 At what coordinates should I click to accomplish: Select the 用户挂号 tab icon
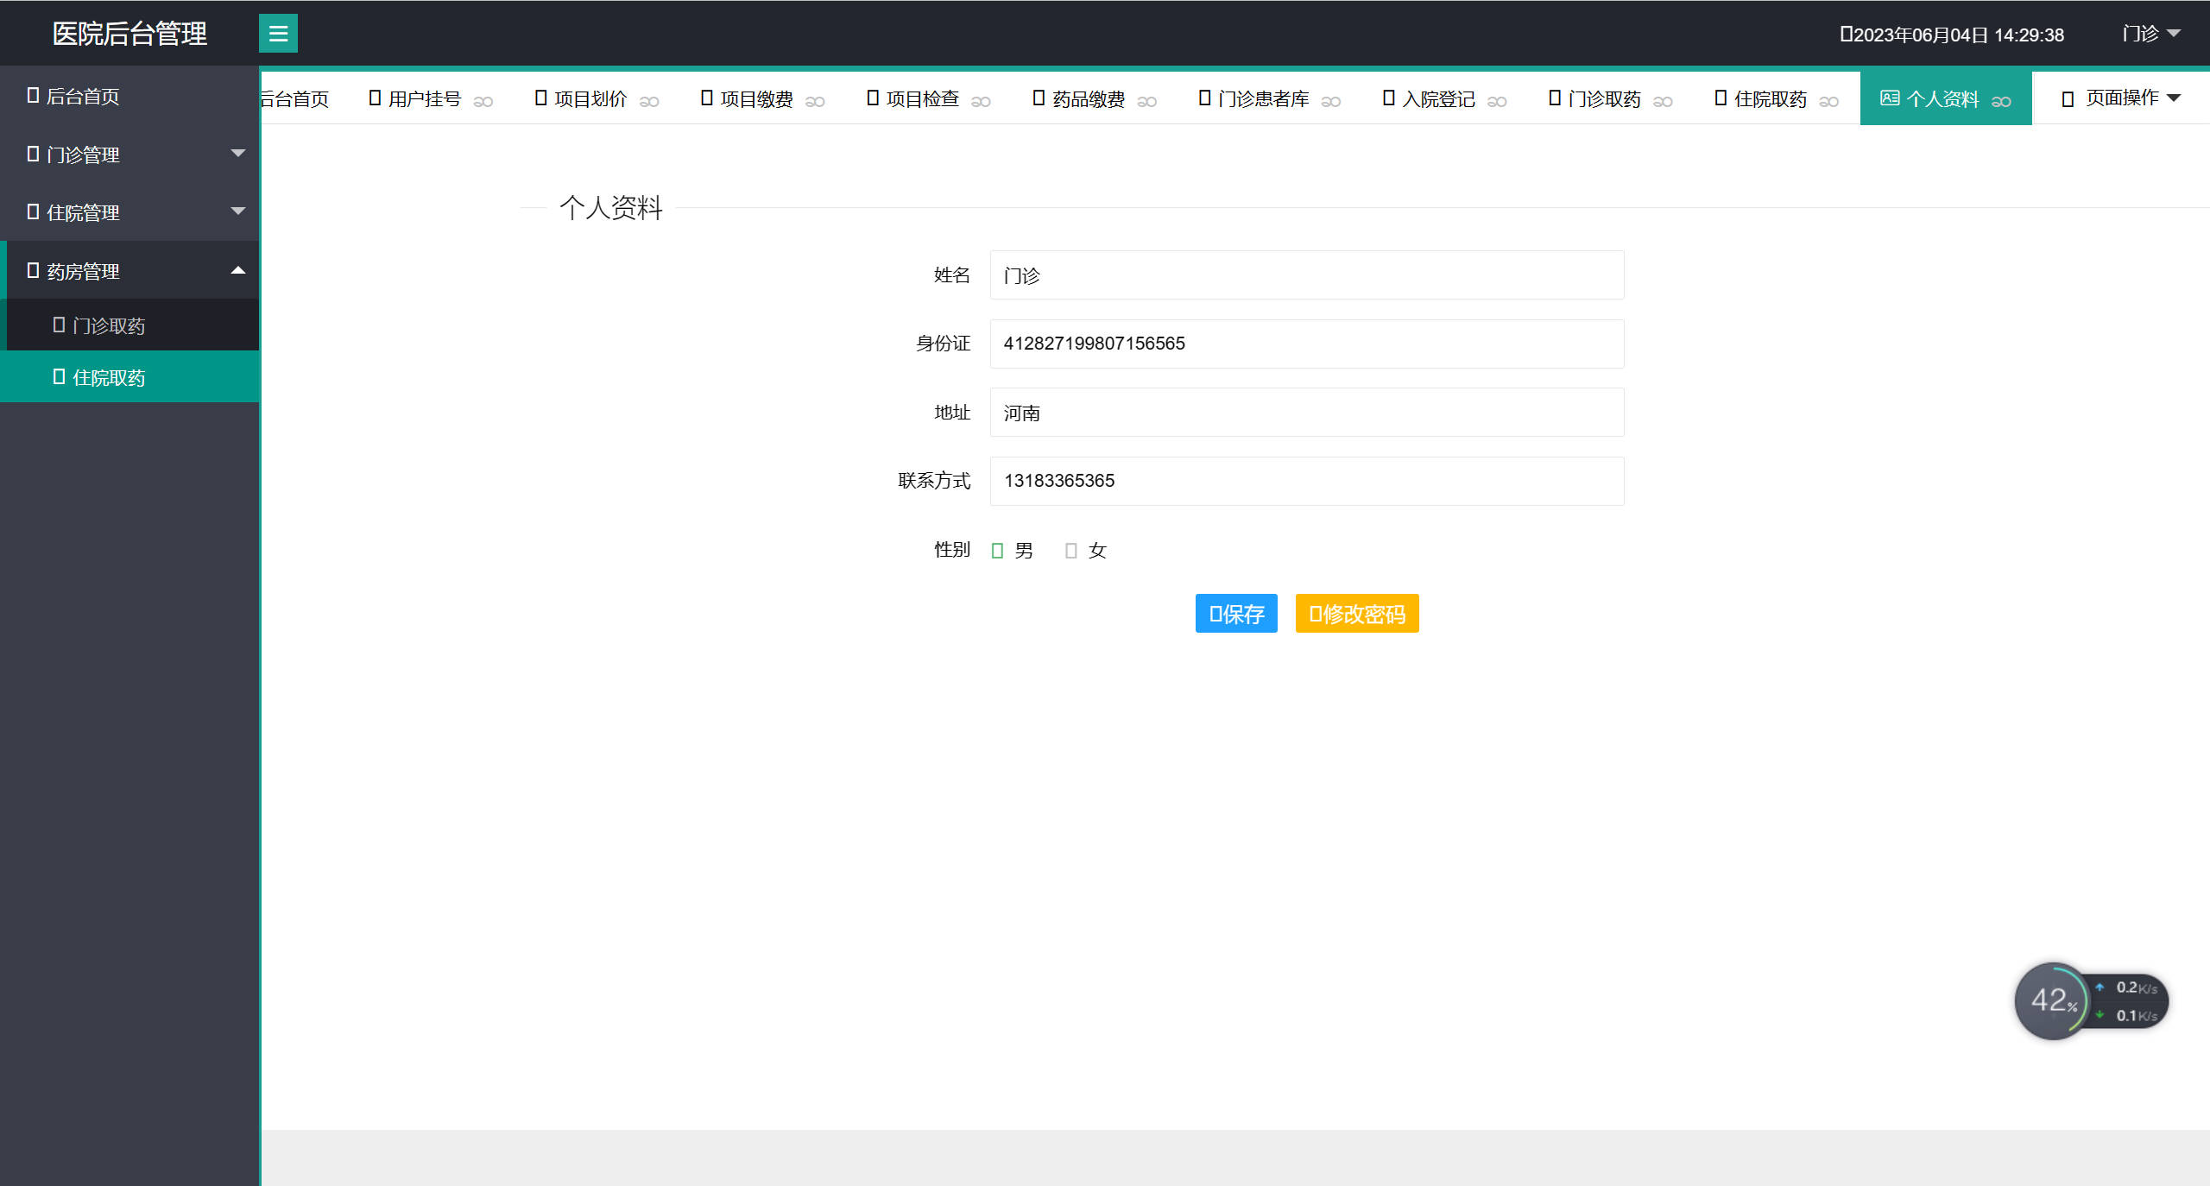click(x=375, y=98)
